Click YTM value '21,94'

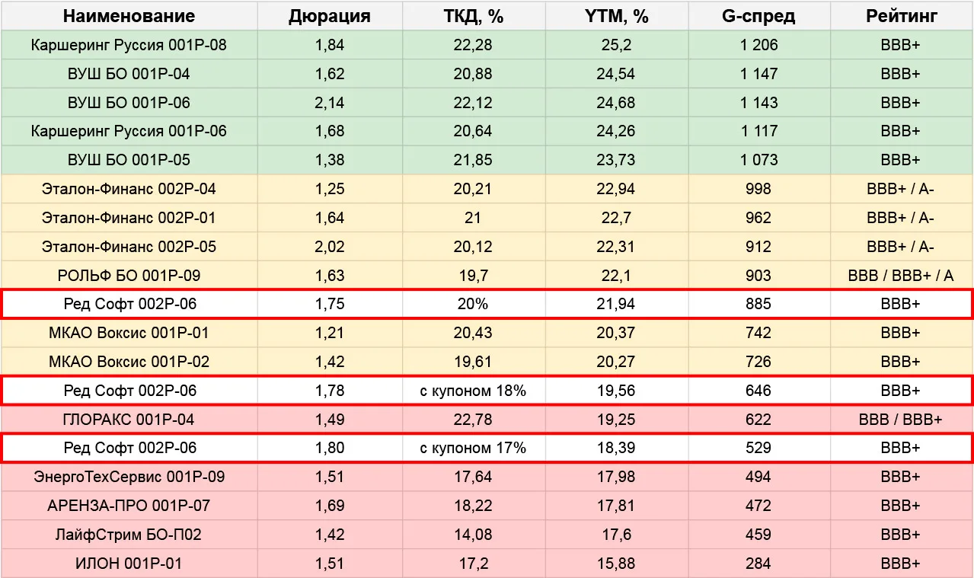coord(616,304)
